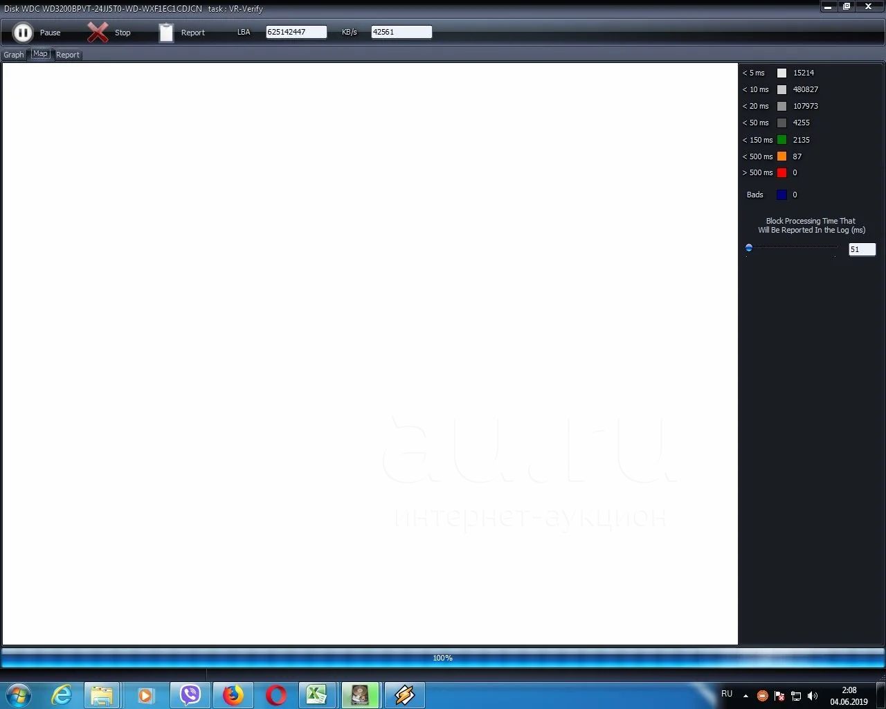
Task: Open the volume speaker tray icon
Action: [813, 696]
